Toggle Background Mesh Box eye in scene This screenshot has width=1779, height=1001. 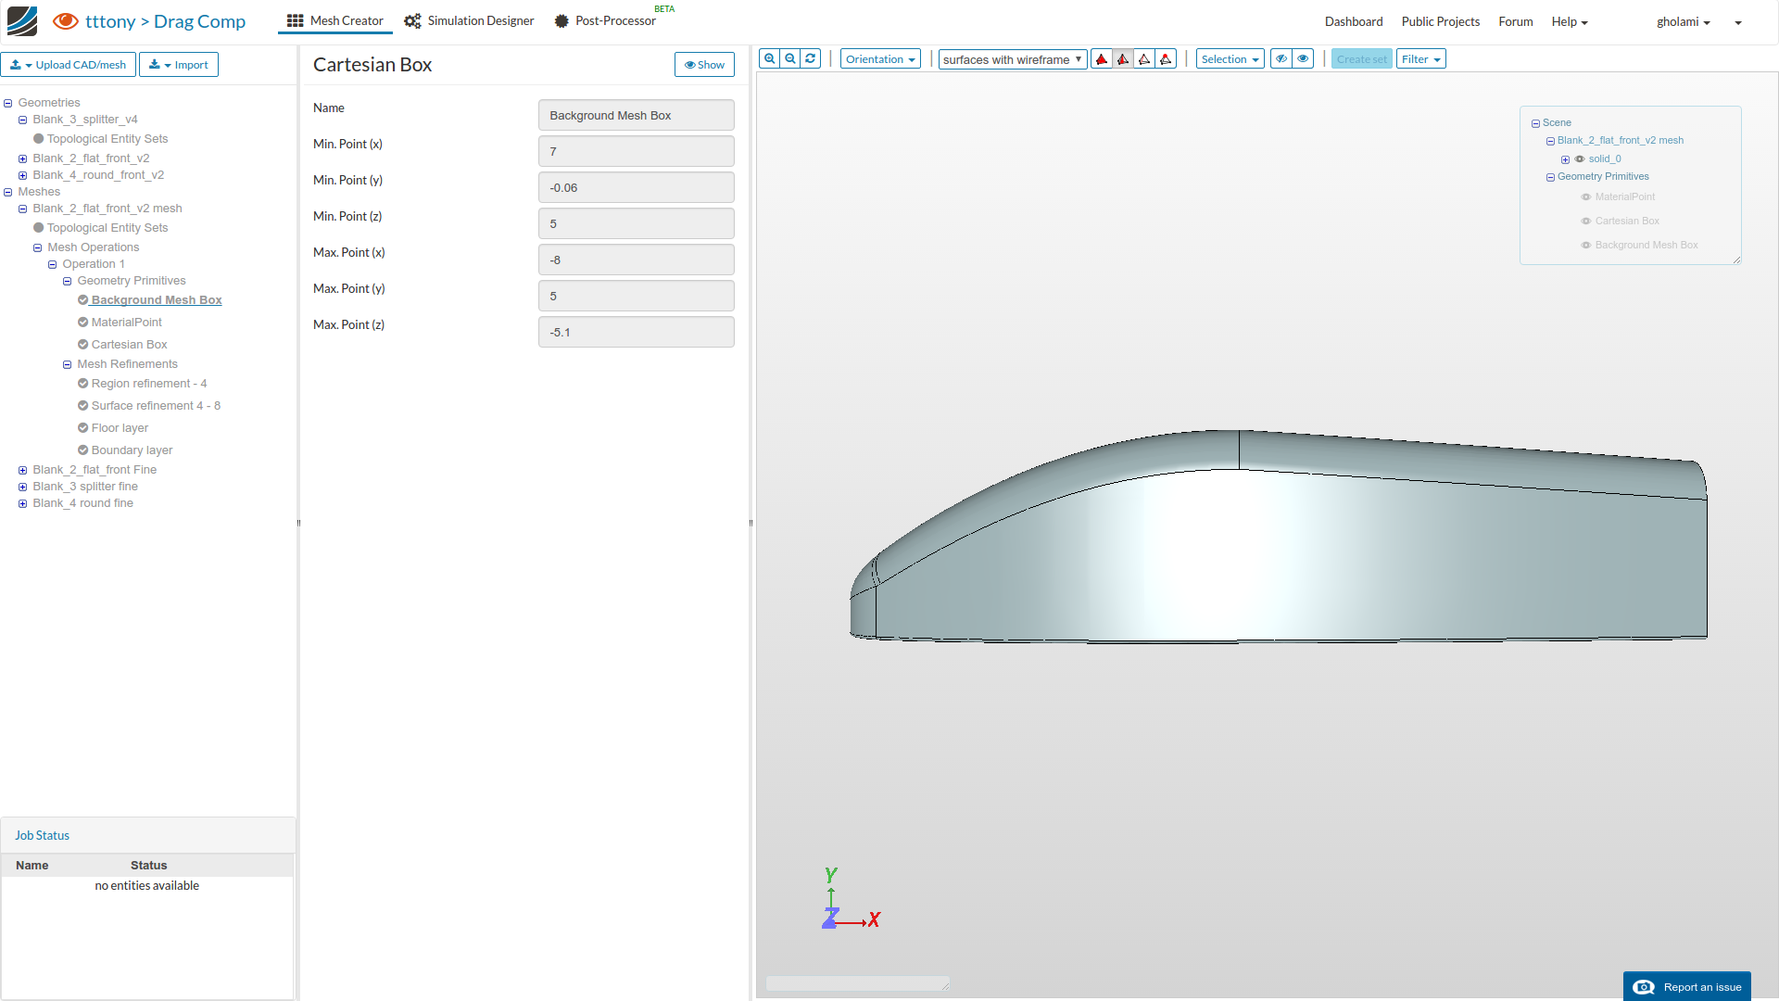coord(1586,246)
